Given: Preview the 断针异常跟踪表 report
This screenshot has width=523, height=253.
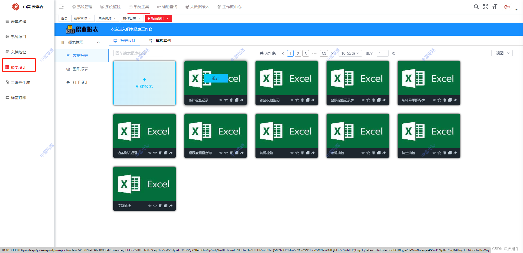Looking at the screenshot, I should coord(434,100).
